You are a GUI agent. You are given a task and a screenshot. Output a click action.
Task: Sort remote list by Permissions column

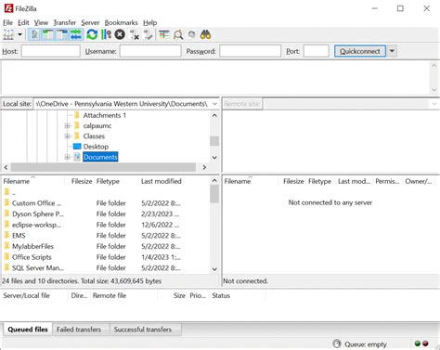387,181
